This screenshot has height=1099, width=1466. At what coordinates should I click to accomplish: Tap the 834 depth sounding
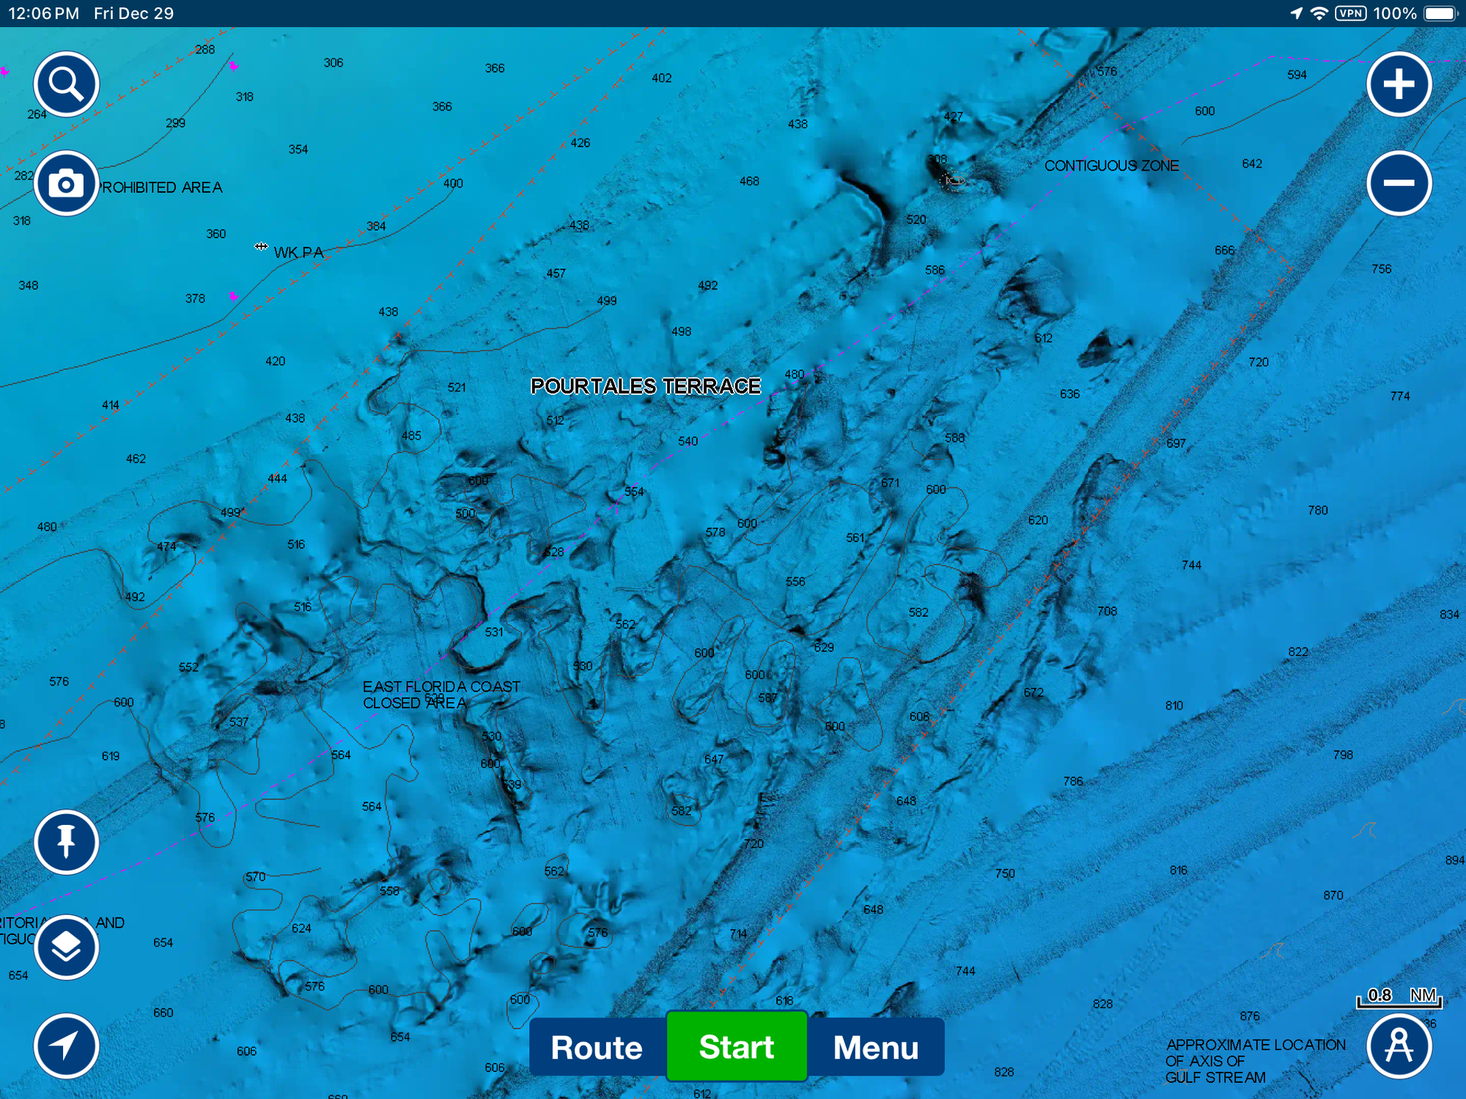pos(1449,615)
